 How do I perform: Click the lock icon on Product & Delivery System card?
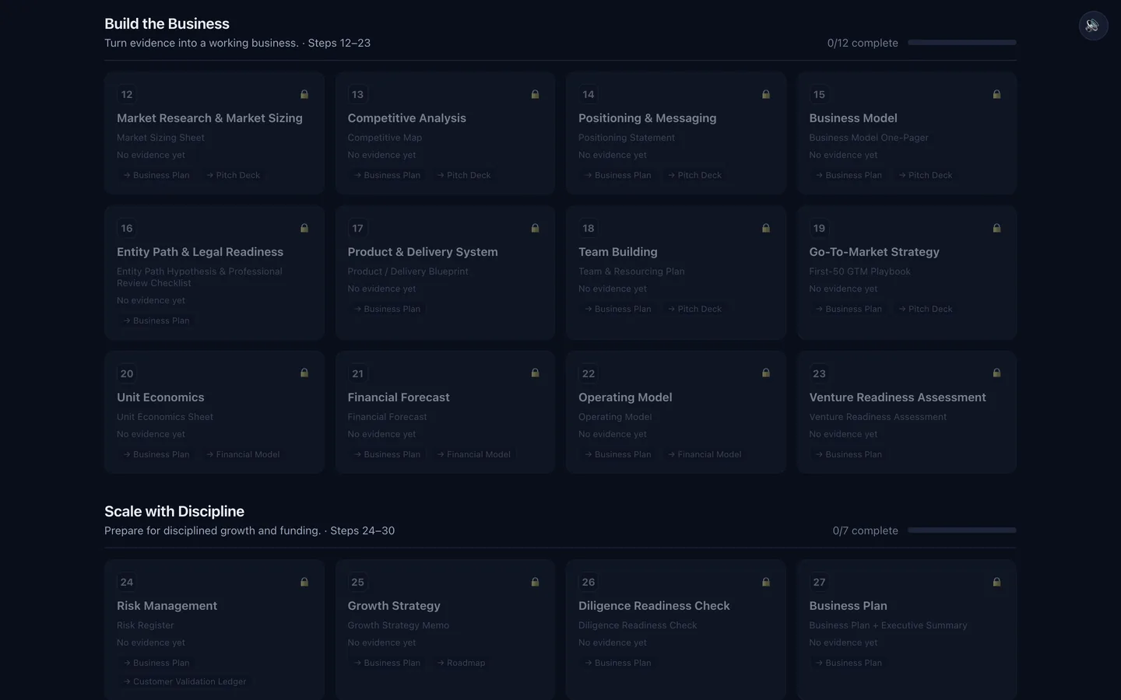pyautogui.click(x=535, y=228)
